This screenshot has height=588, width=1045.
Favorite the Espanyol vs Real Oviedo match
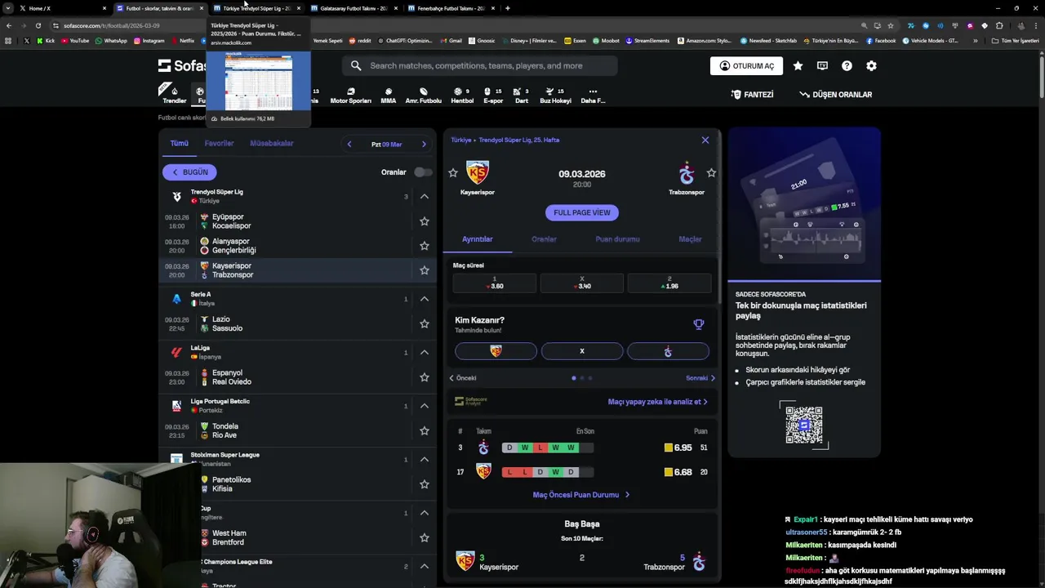point(425,377)
